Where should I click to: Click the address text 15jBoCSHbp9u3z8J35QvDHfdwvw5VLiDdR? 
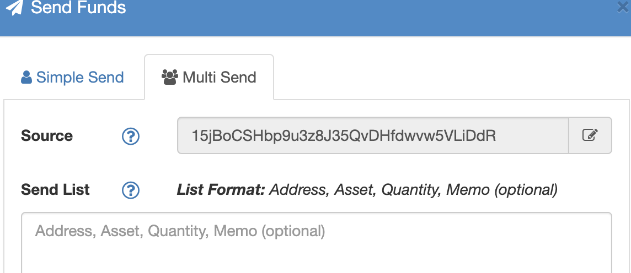point(344,136)
